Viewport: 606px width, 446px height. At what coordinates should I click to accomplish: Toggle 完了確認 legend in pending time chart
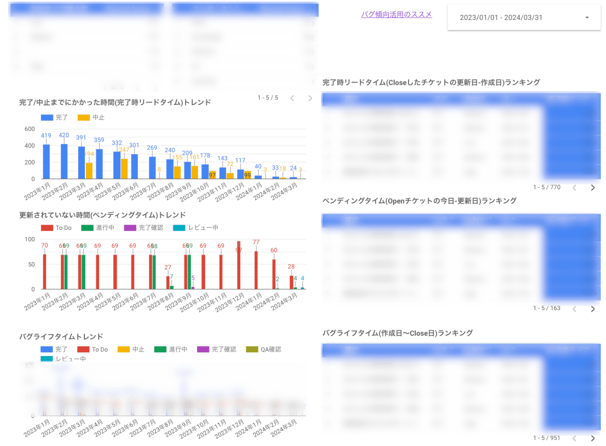coord(144,228)
